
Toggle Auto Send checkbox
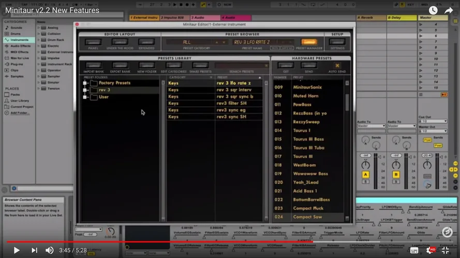tap(337, 66)
